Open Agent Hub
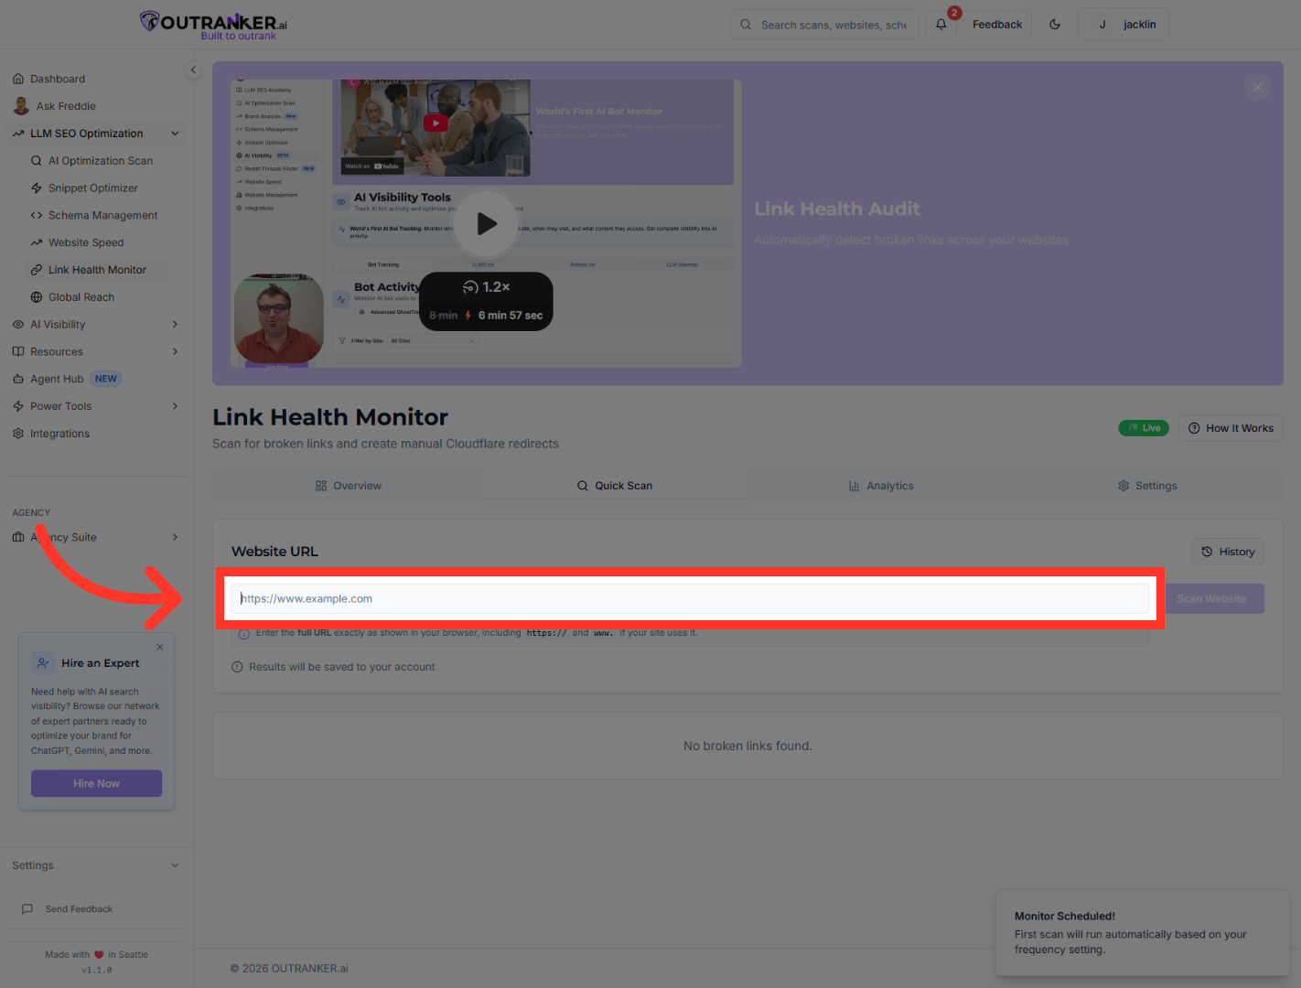1301x988 pixels. [x=57, y=379]
